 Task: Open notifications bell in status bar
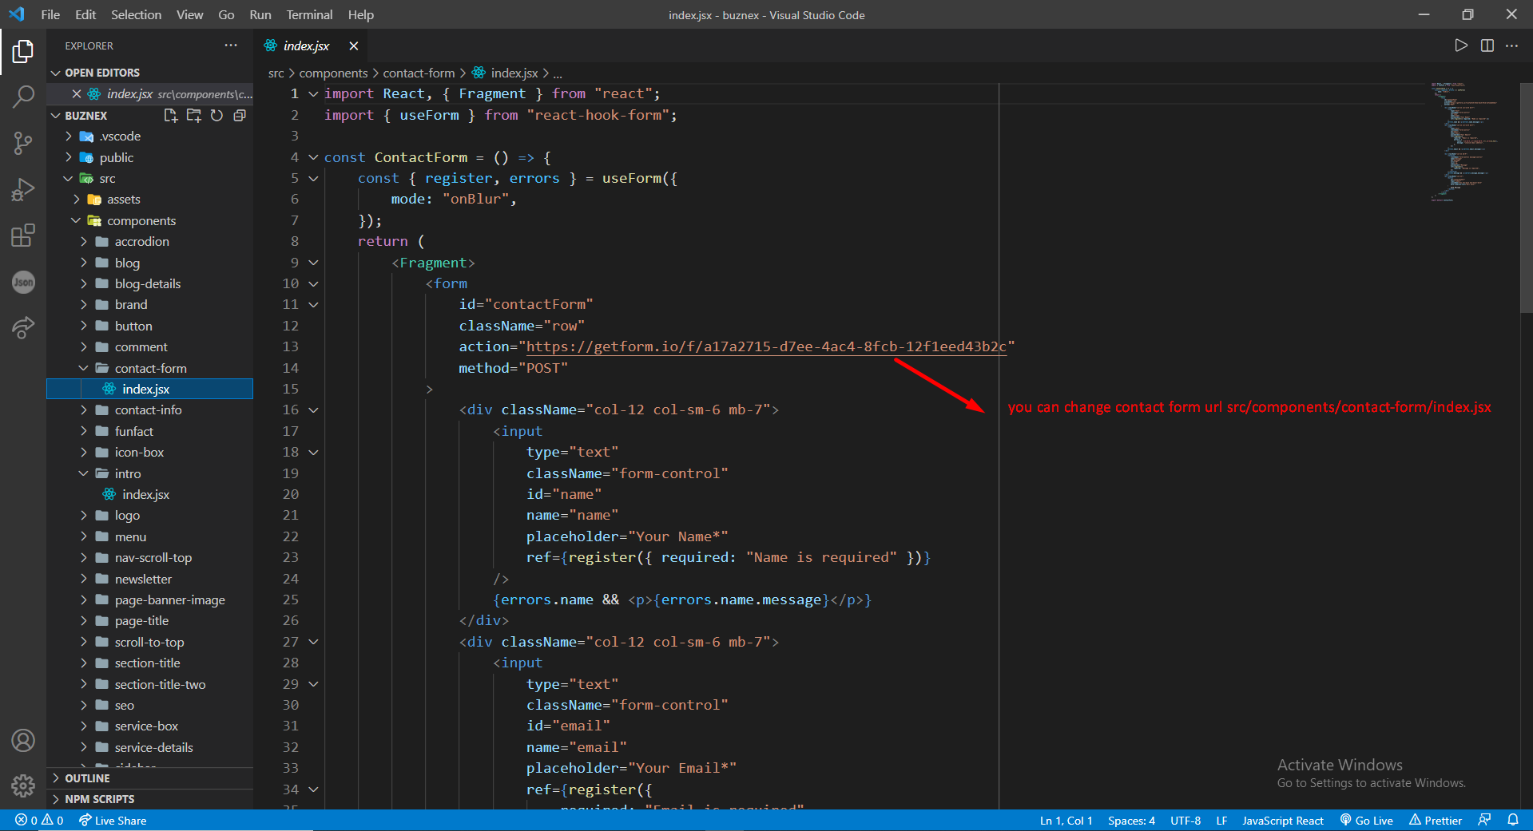click(x=1513, y=820)
